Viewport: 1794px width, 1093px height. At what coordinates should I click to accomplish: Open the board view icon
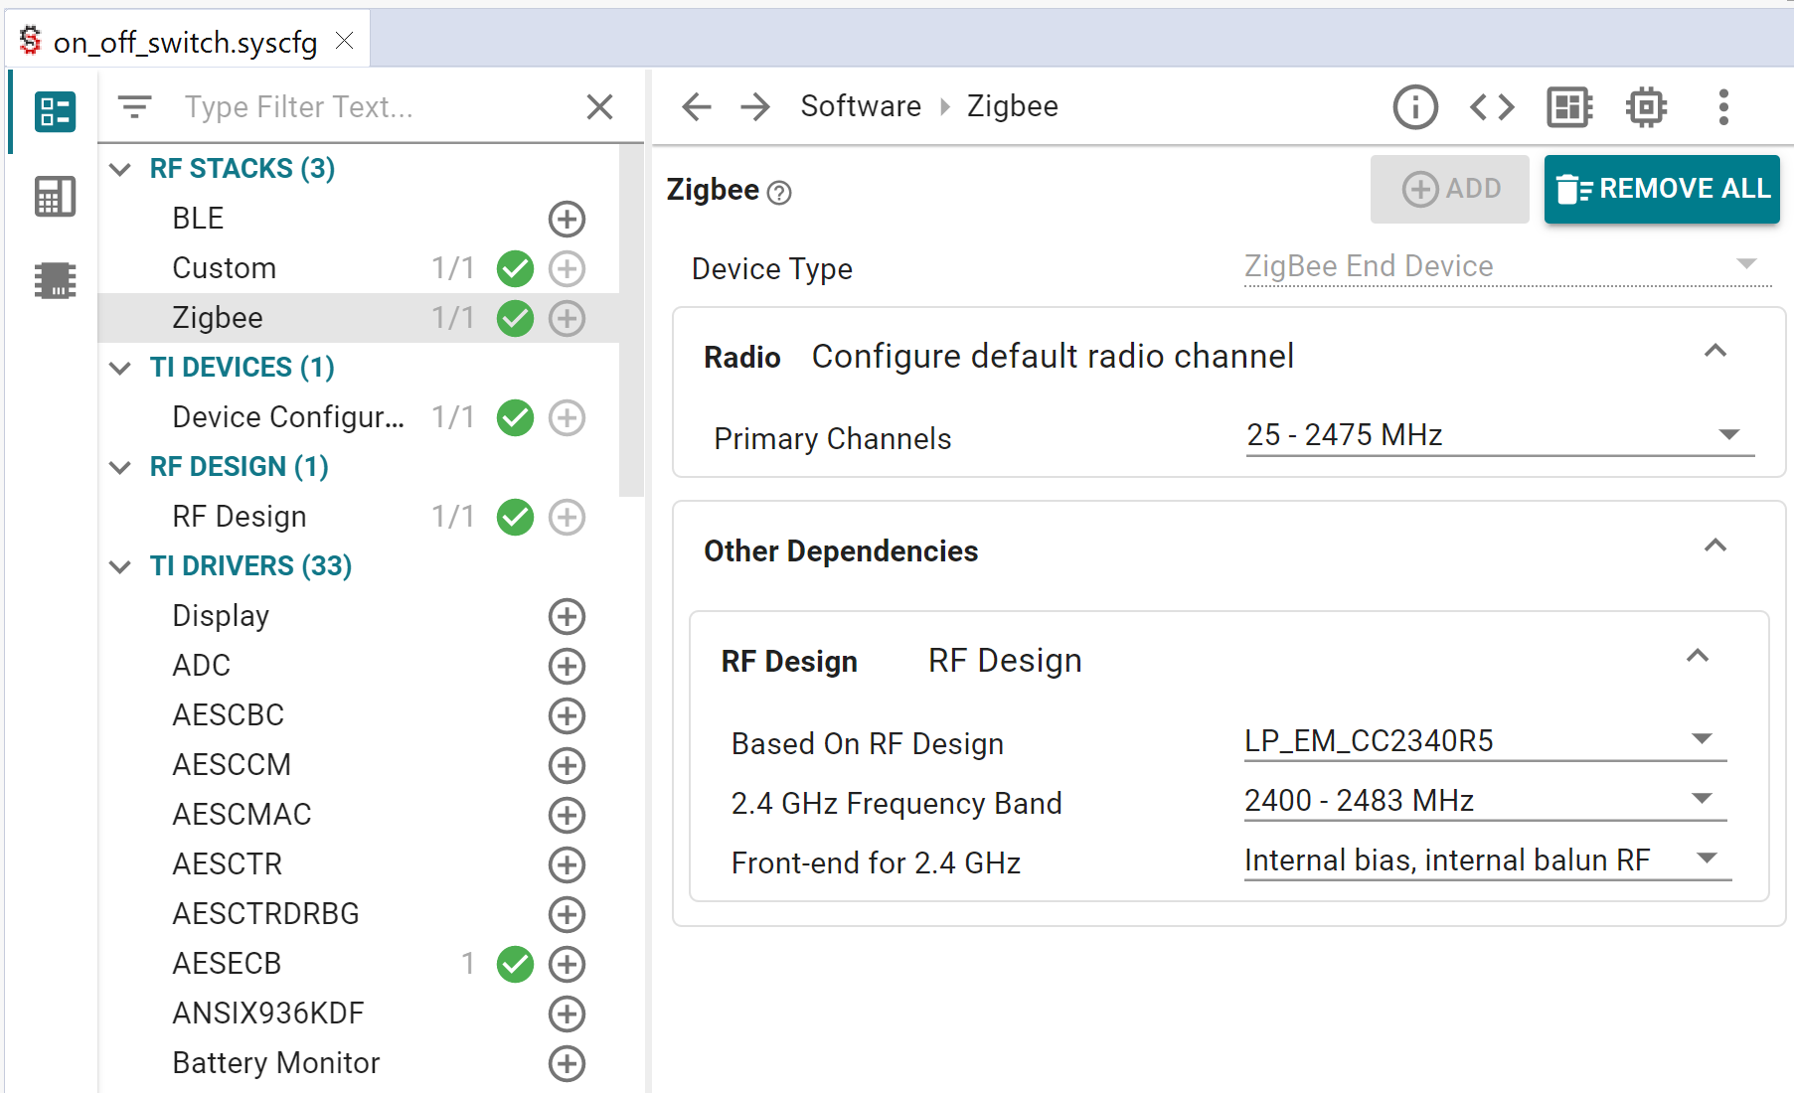[1568, 106]
